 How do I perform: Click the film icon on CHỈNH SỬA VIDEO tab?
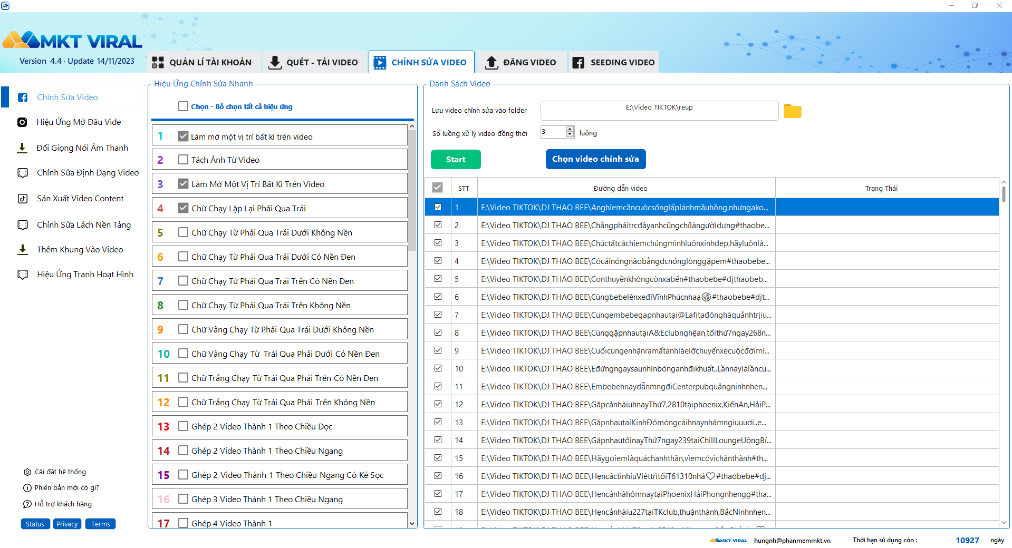pos(380,62)
